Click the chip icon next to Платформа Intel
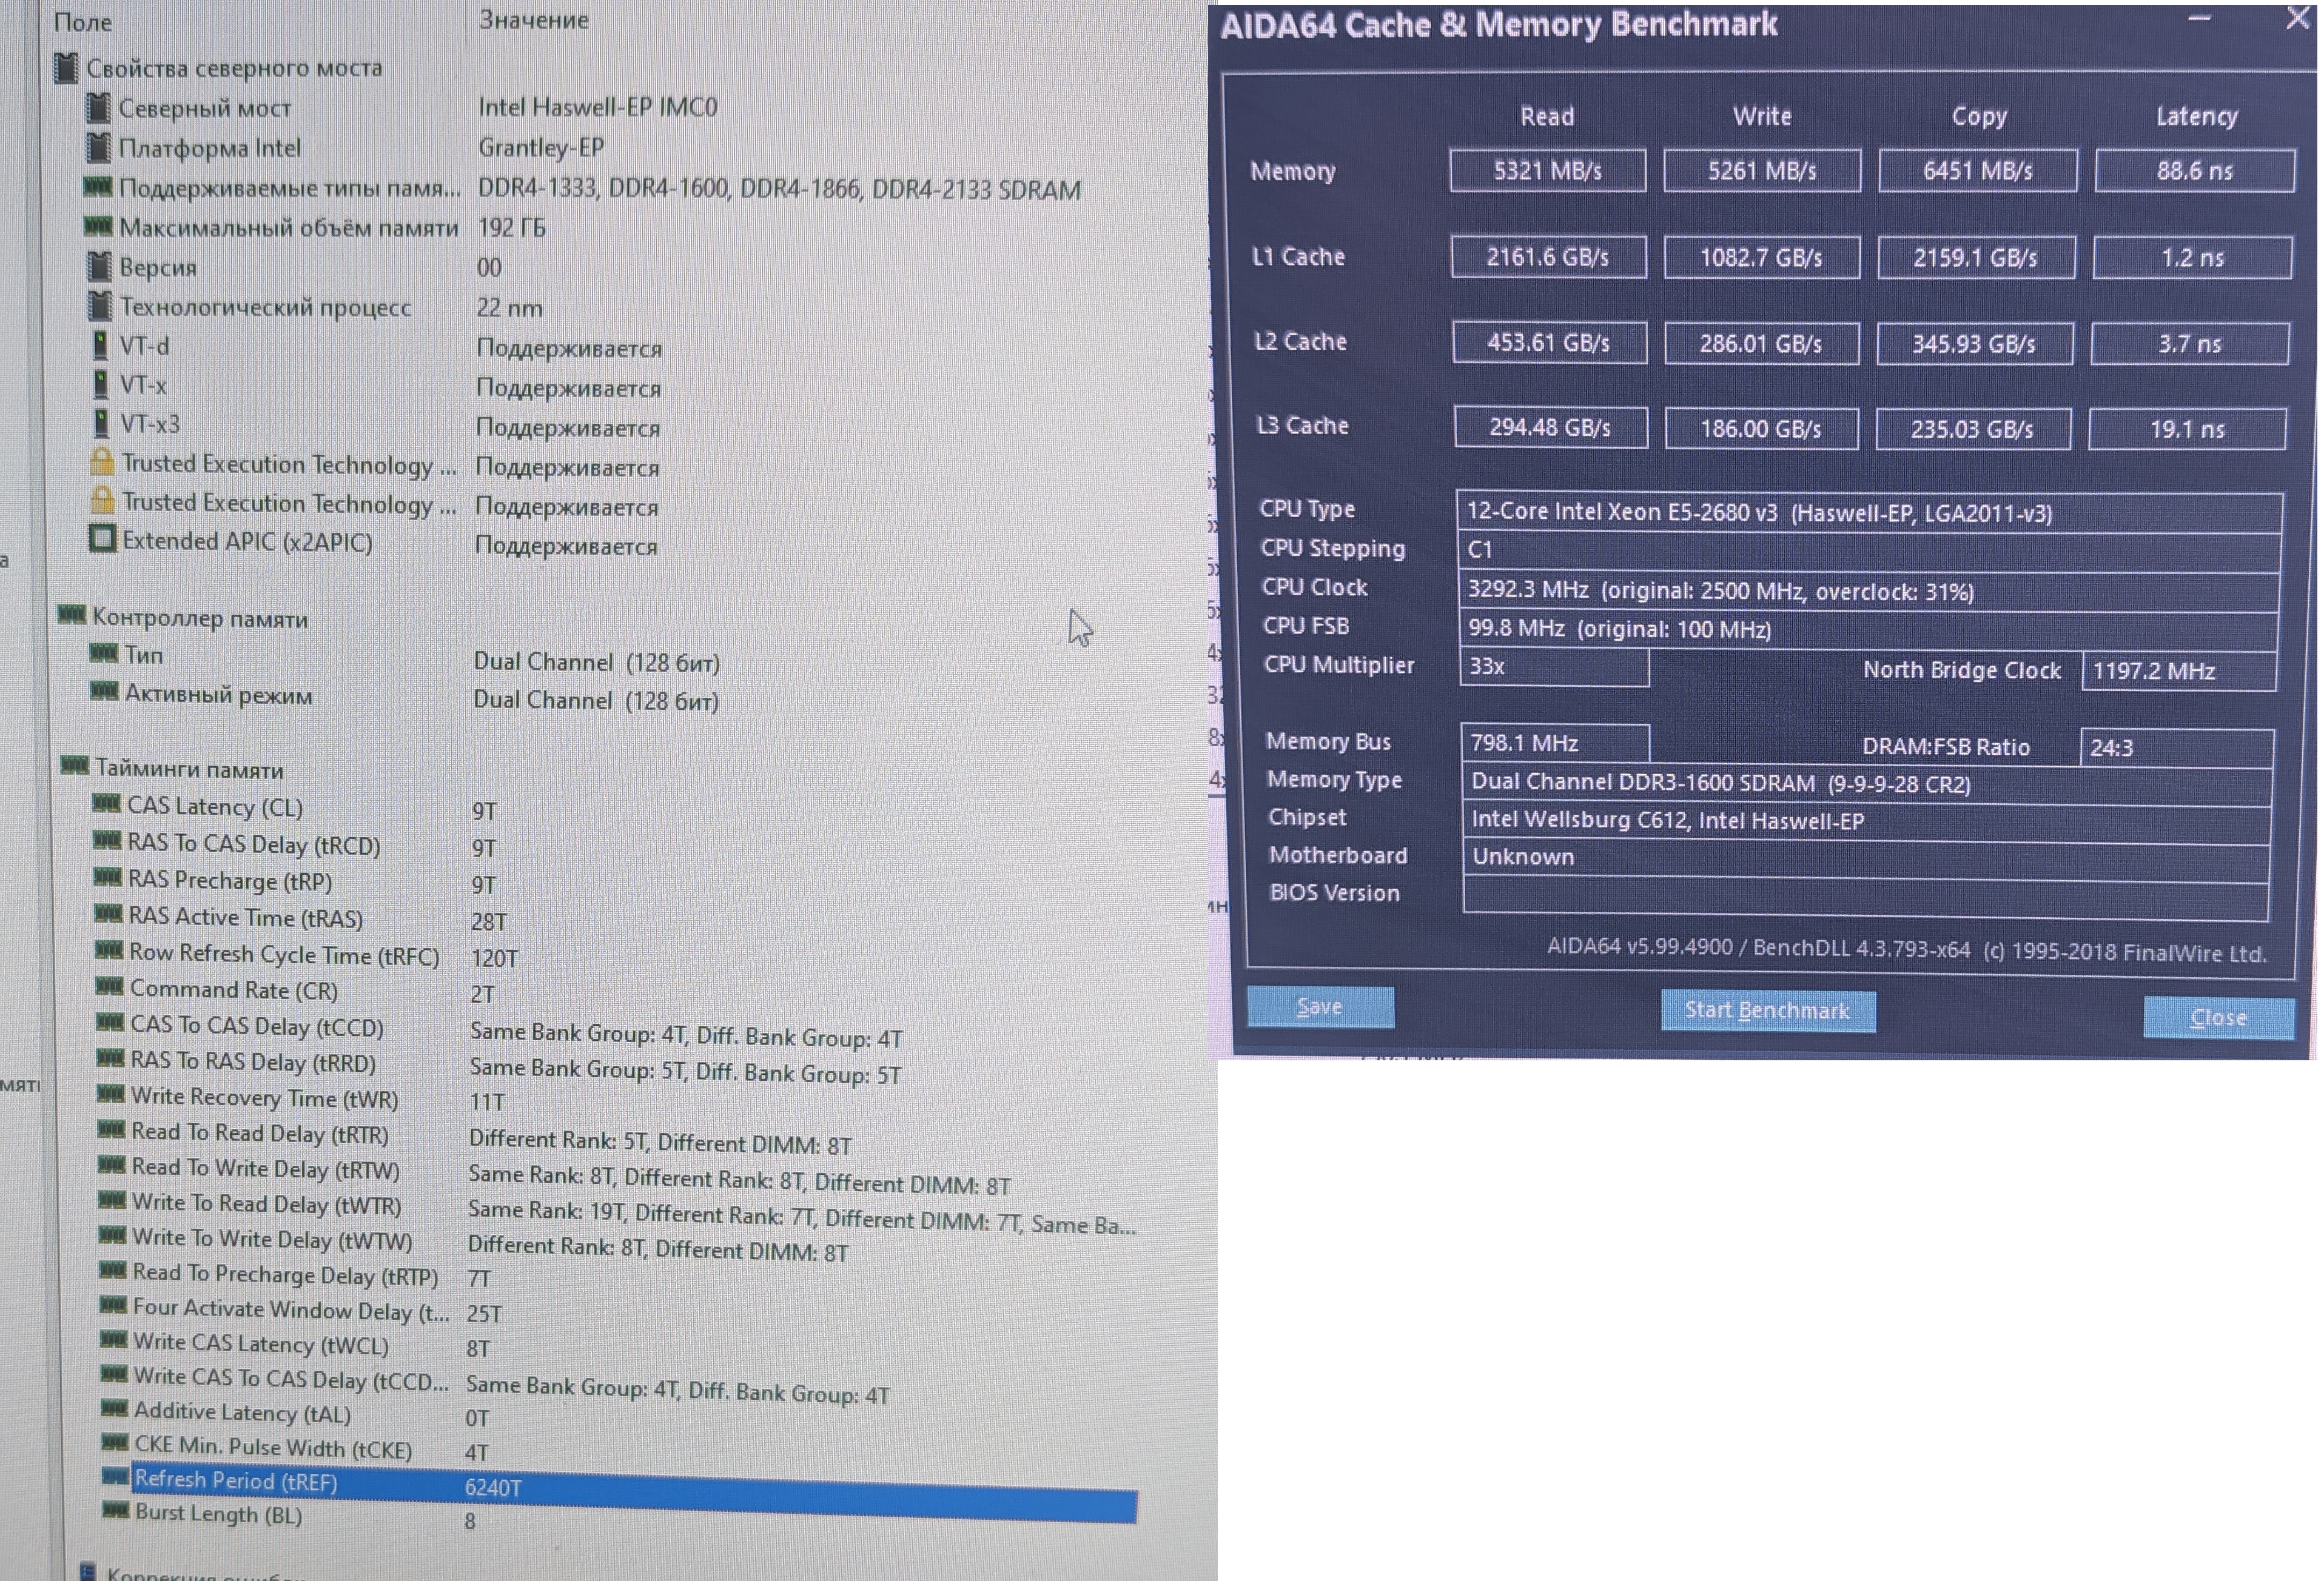The image size is (2324, 1581). tap(98, 148)
